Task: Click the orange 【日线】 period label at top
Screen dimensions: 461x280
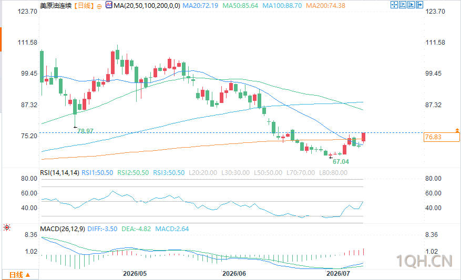Action: pos(83,6)
